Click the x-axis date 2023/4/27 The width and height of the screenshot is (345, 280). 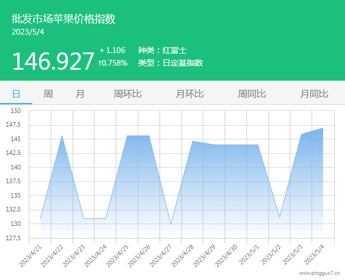pos(161,256)
